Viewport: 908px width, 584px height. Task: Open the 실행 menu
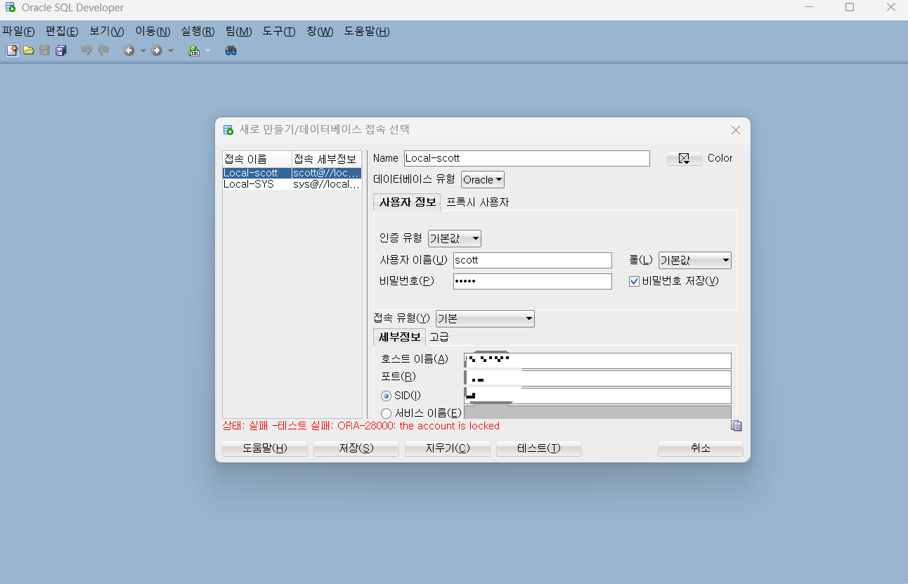point(198,32)
